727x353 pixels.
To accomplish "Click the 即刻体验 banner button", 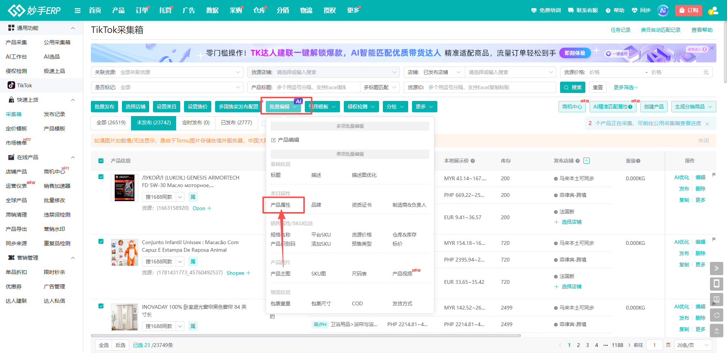I will coord(575,53).
